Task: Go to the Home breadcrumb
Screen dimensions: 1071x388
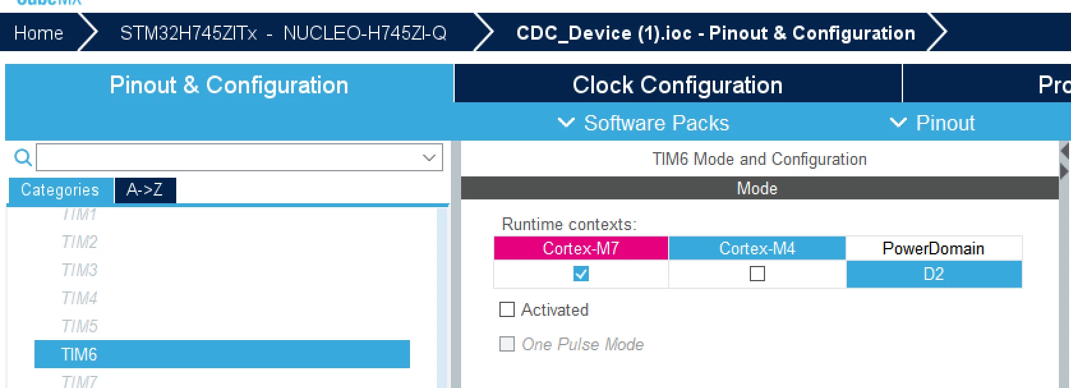Action: (x=39, y=33)
